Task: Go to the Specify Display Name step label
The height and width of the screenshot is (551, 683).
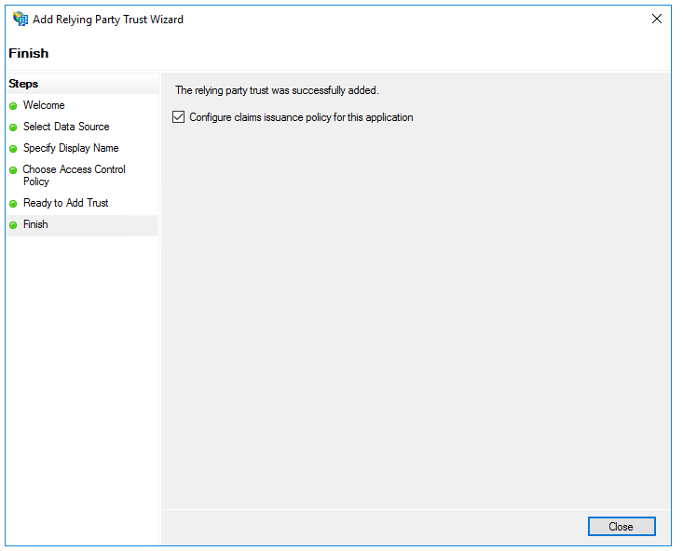Action: tap(71, 148)
